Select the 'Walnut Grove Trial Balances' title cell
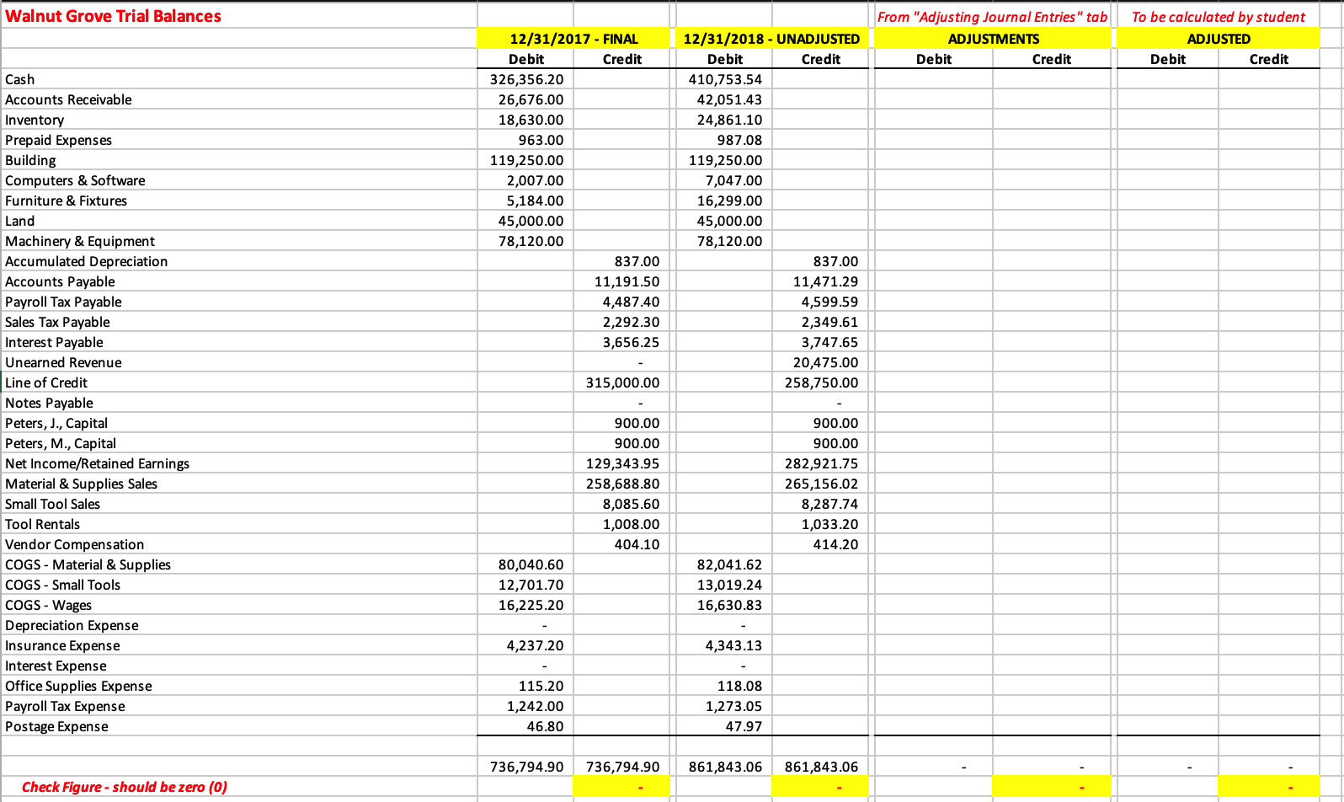This screenshot has width=1344, height=802. (239, 16)
